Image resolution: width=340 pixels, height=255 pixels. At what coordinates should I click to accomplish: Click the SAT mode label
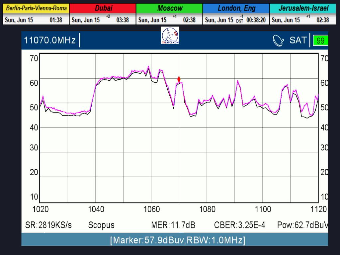pos(298,41)
